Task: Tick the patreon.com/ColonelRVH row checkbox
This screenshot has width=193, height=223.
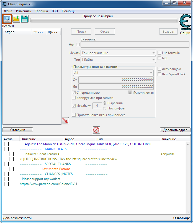Action: [x=6, y=184]
